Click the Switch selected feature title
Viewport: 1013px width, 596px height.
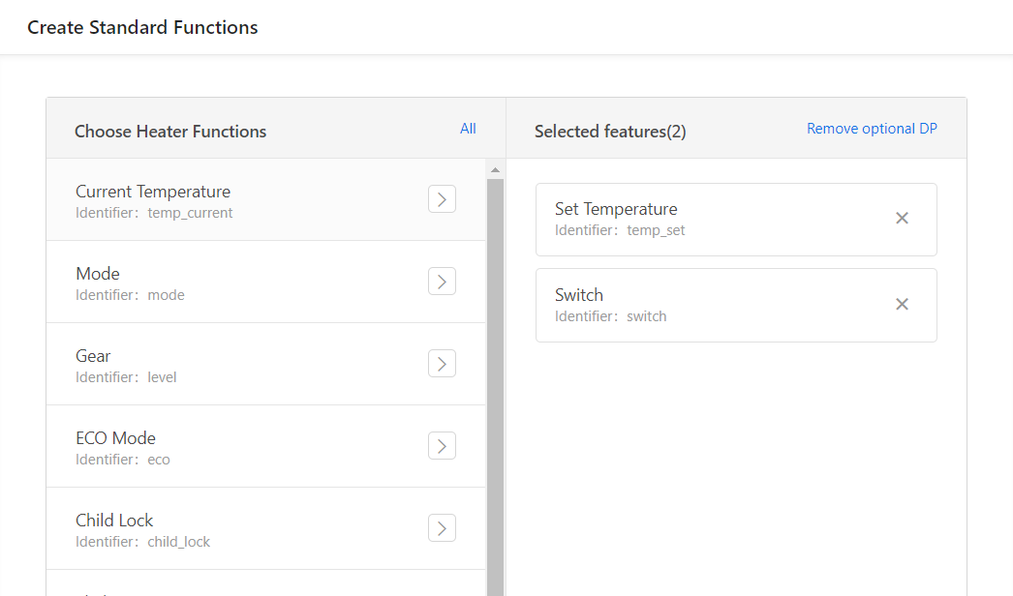point(579,295)
